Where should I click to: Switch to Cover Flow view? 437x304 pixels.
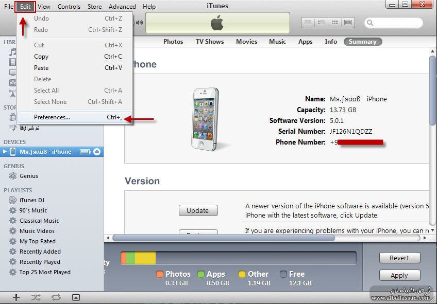(348, 23)
